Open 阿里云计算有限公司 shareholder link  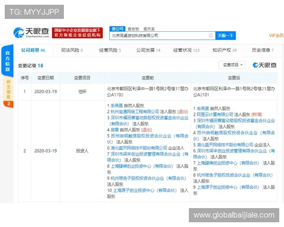pyautogui.click(x=215, y=114)
